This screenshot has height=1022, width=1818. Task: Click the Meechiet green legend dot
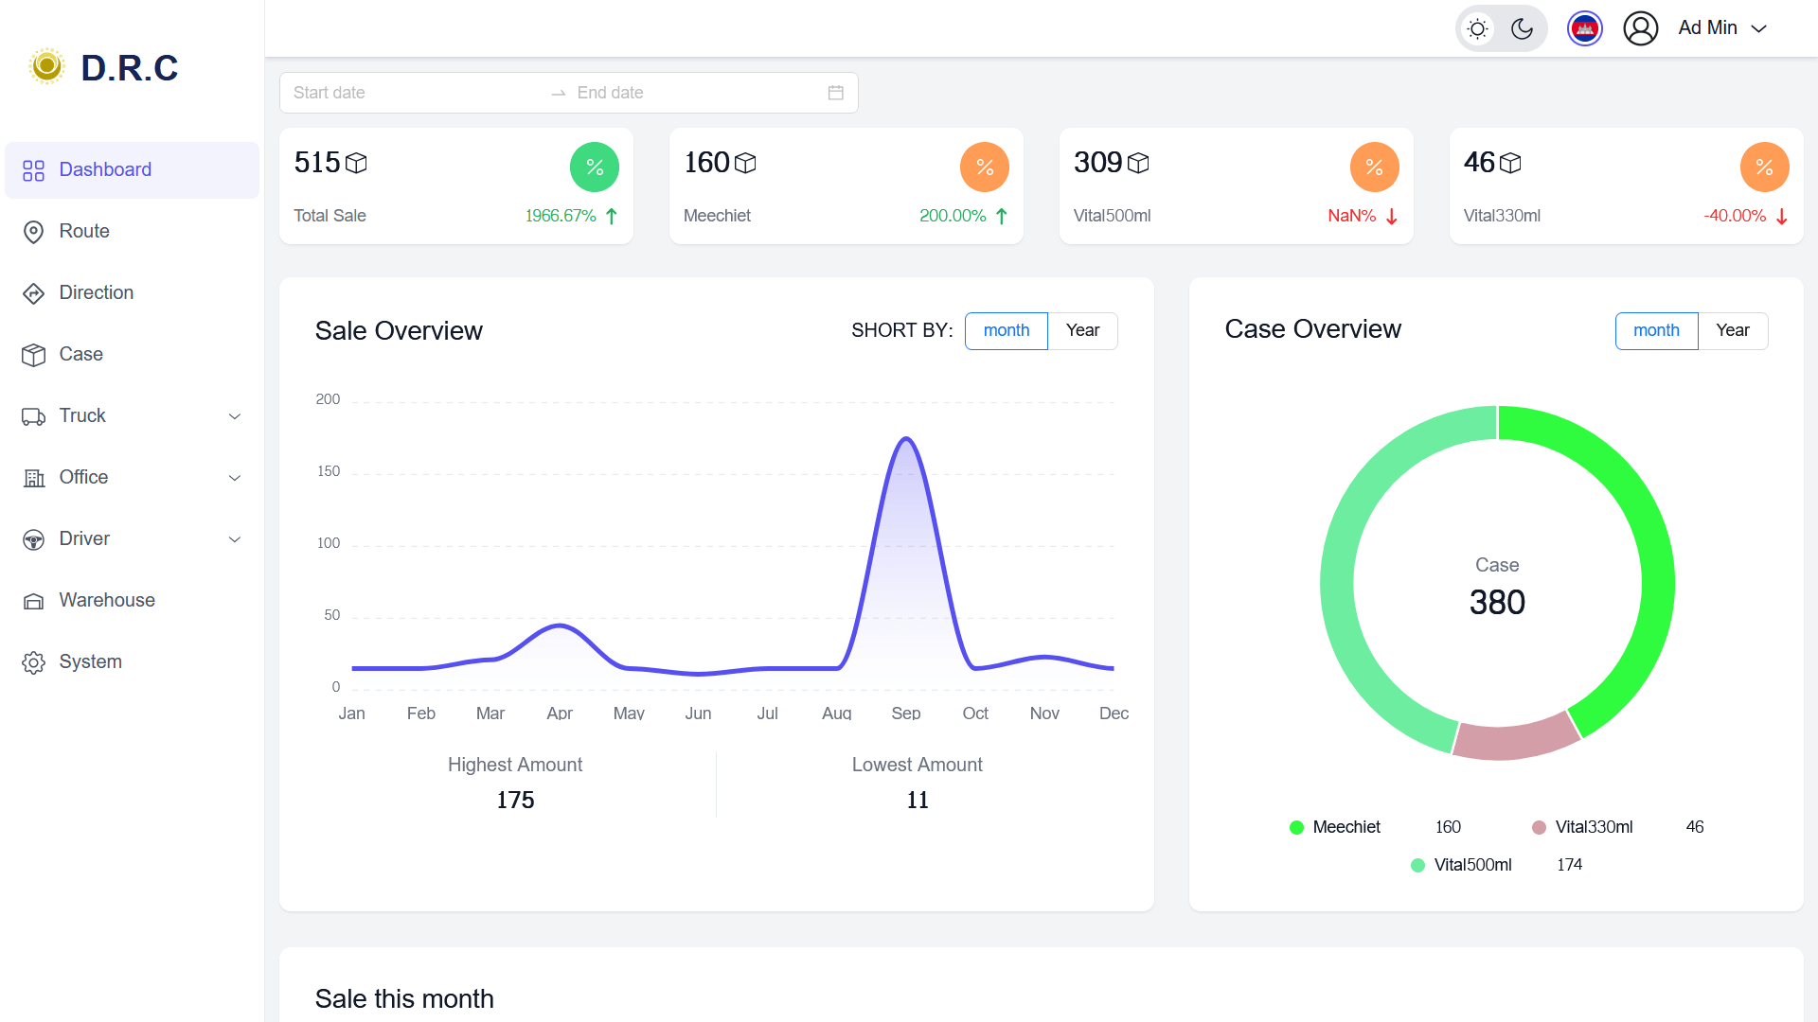point(1296,827)
